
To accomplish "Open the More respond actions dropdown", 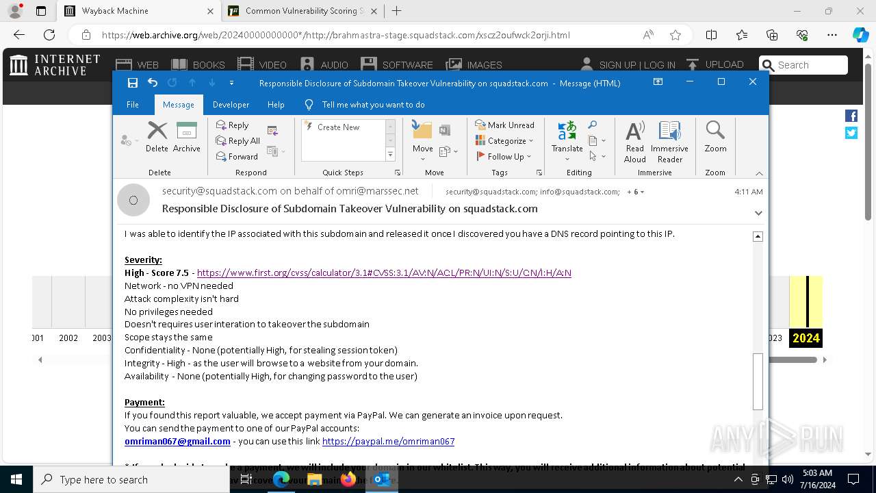I will (276, 151).
